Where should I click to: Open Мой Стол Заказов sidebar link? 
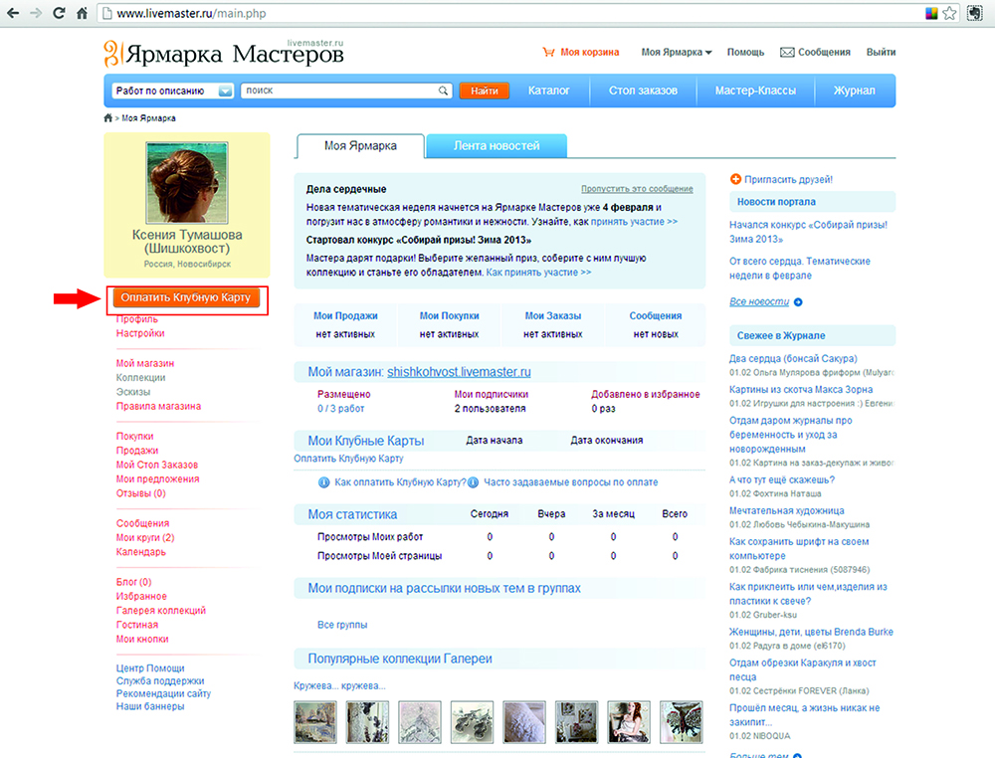(x=157, y=465)
